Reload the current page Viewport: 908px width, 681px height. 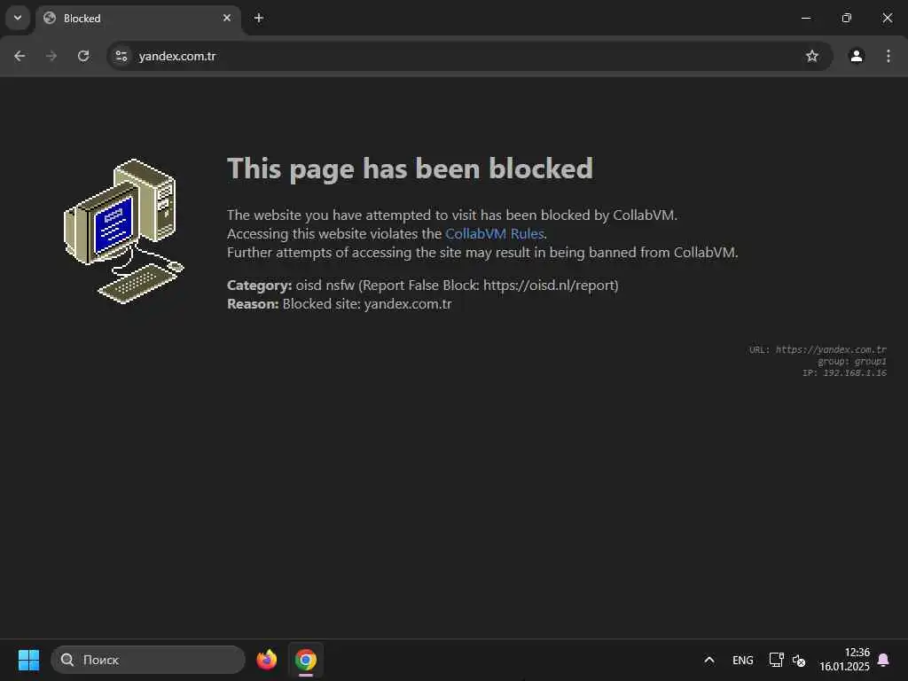pos(83,56)
